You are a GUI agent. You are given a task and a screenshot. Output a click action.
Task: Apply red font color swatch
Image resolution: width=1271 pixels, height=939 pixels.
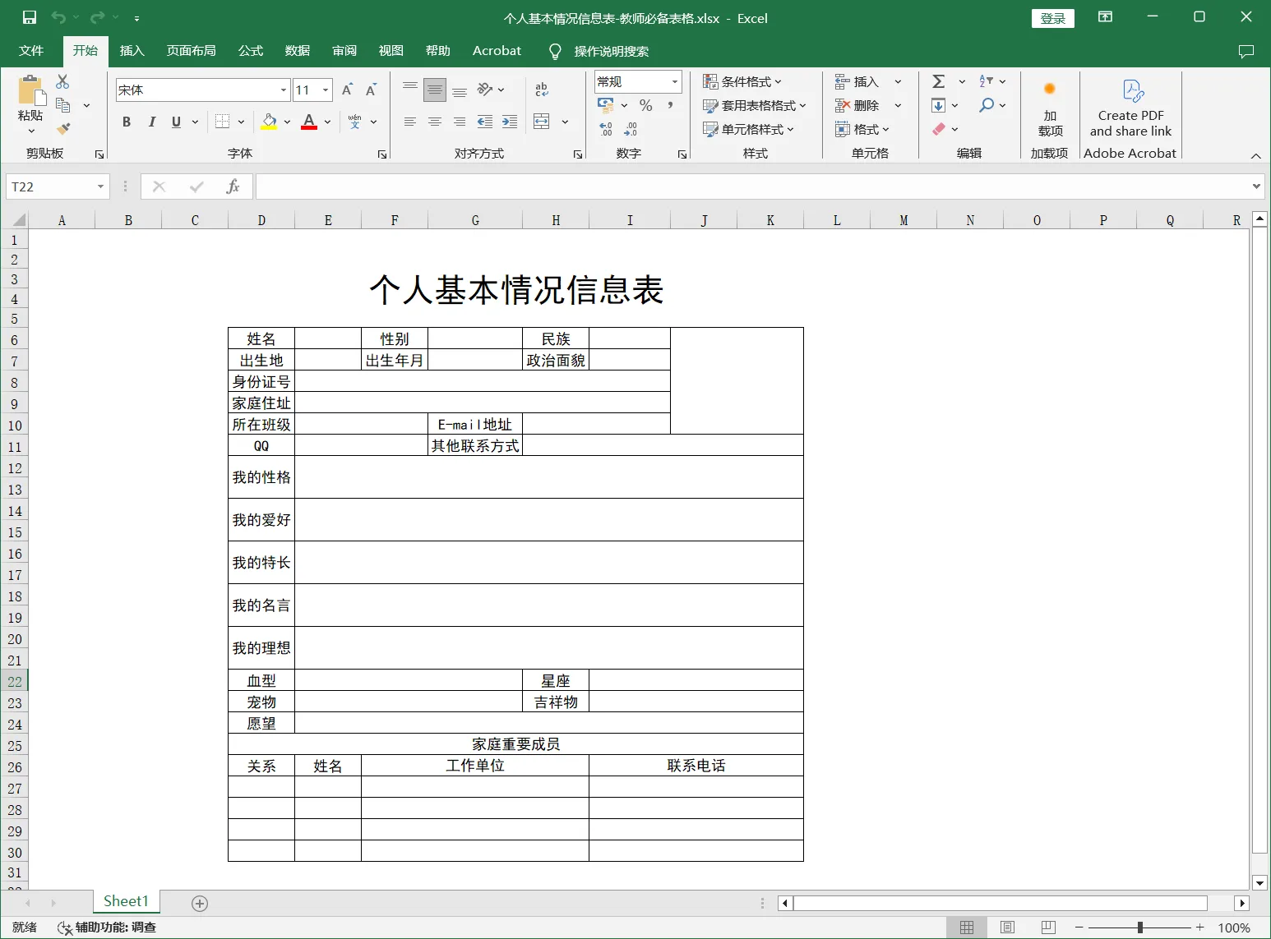click(x=309, y=122)
